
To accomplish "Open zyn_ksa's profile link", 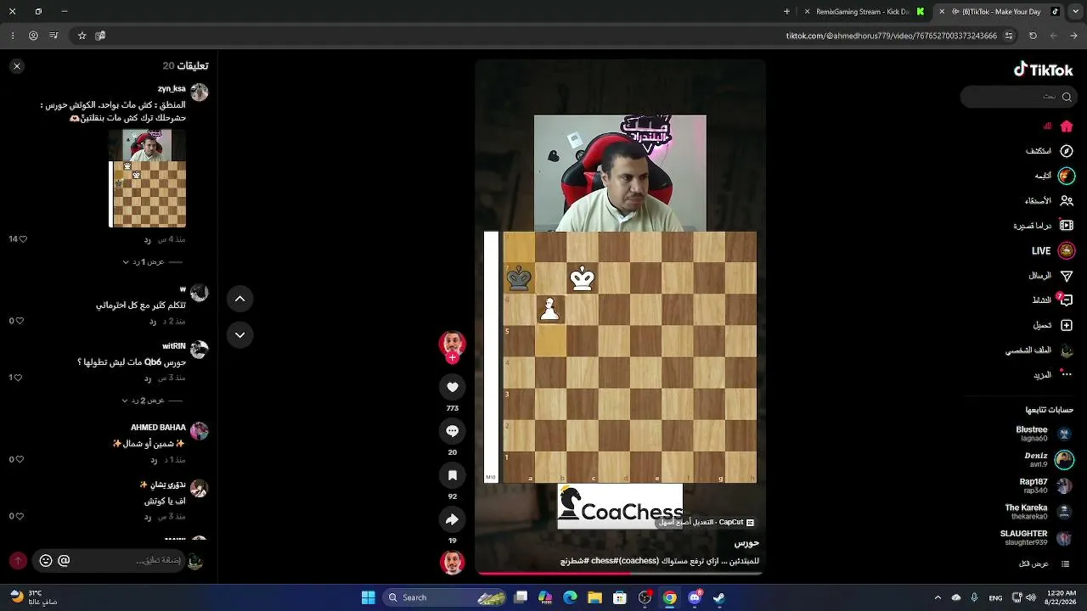I will click(172, 88).
